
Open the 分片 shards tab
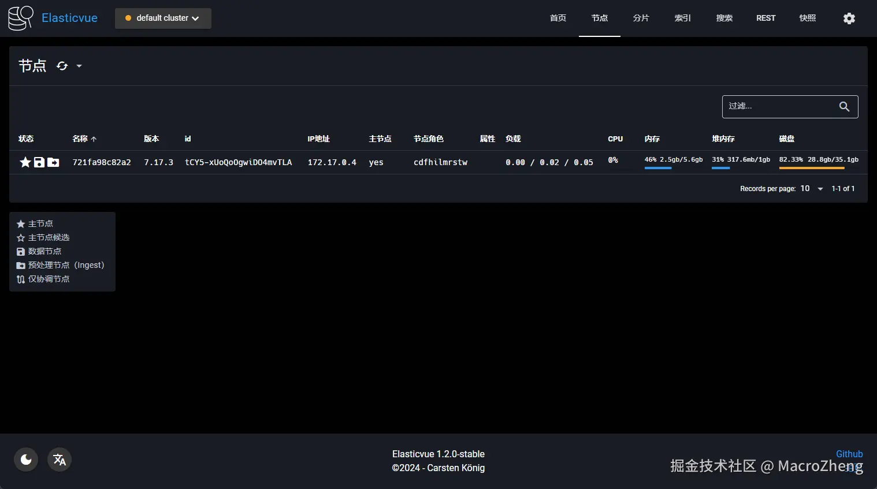641,18
